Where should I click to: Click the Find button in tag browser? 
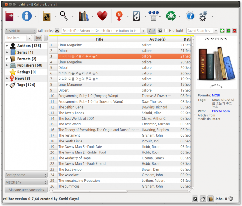pos(38,38)
